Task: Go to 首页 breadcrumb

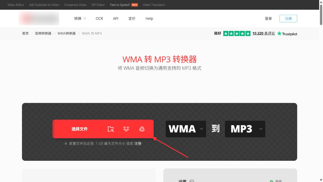Action: coord(25,33)
